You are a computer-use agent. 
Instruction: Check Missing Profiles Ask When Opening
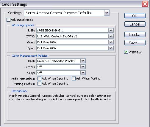tap(39, 84)
